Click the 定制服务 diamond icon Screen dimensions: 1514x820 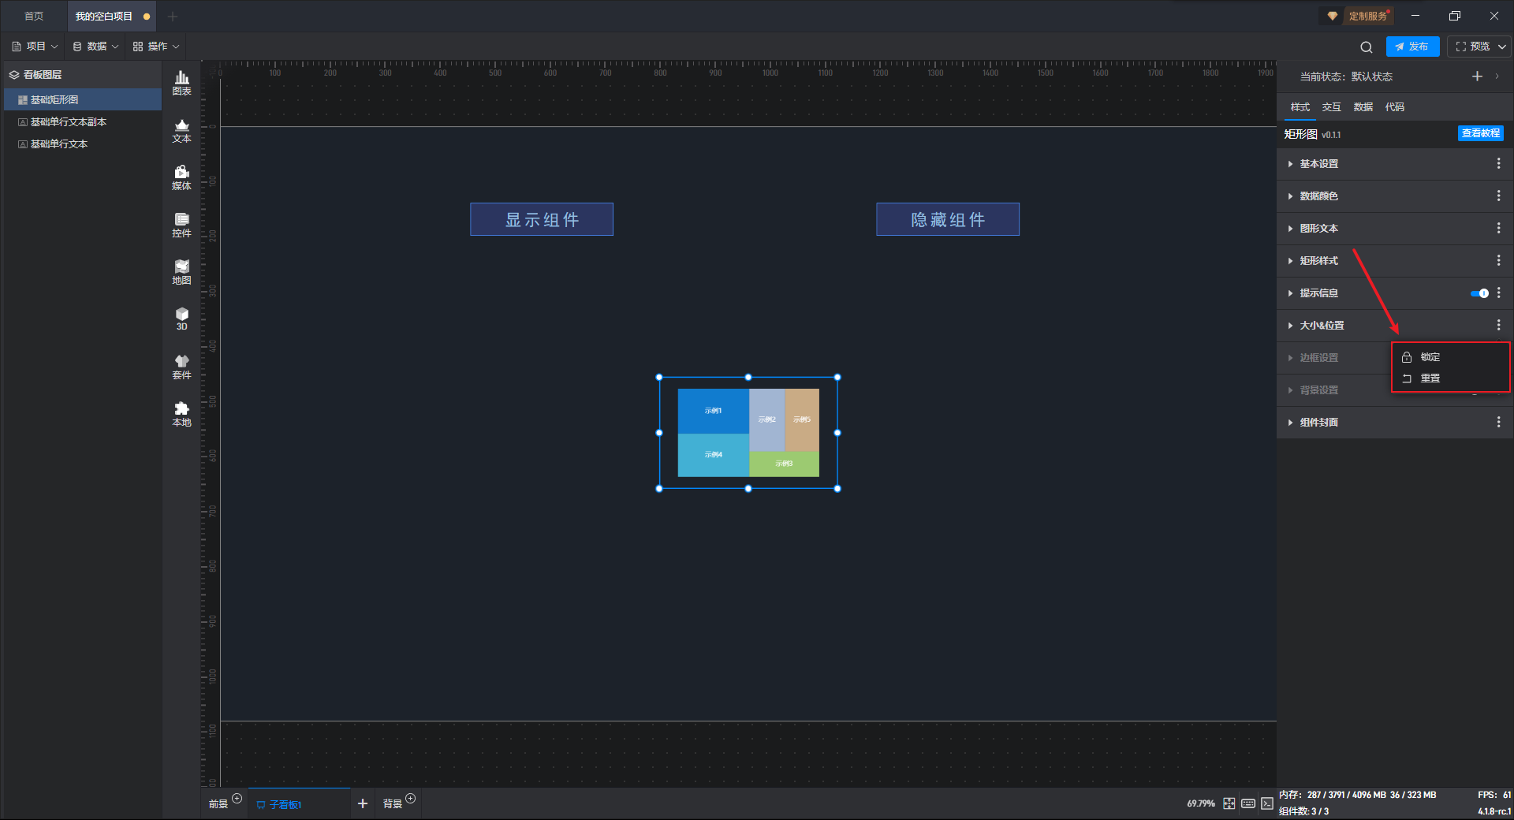point(1333,16)
